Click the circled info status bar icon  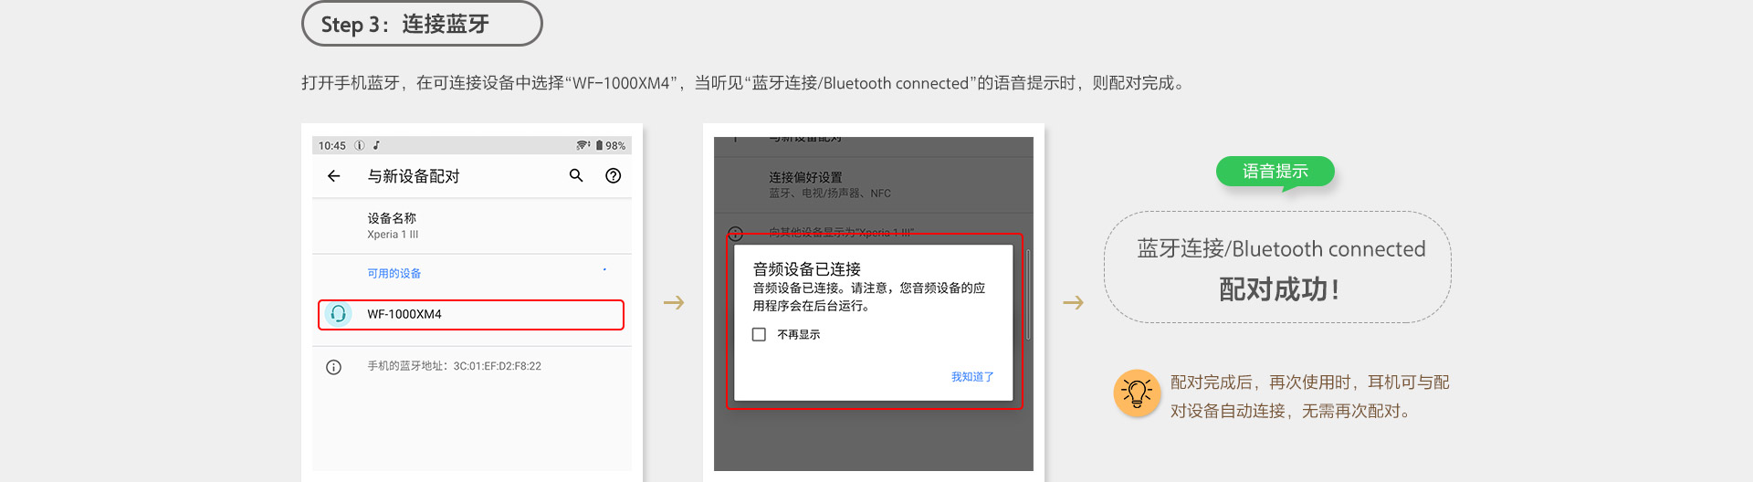coord(360,145)
